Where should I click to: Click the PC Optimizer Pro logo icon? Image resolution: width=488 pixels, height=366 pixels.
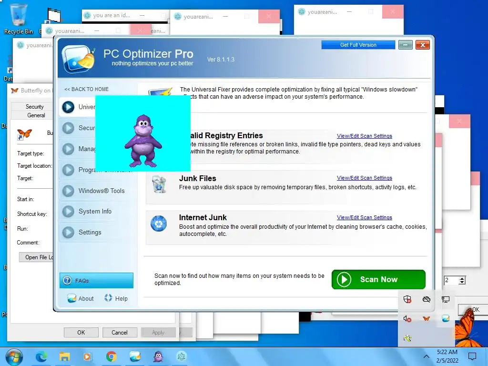coord(79,58)
